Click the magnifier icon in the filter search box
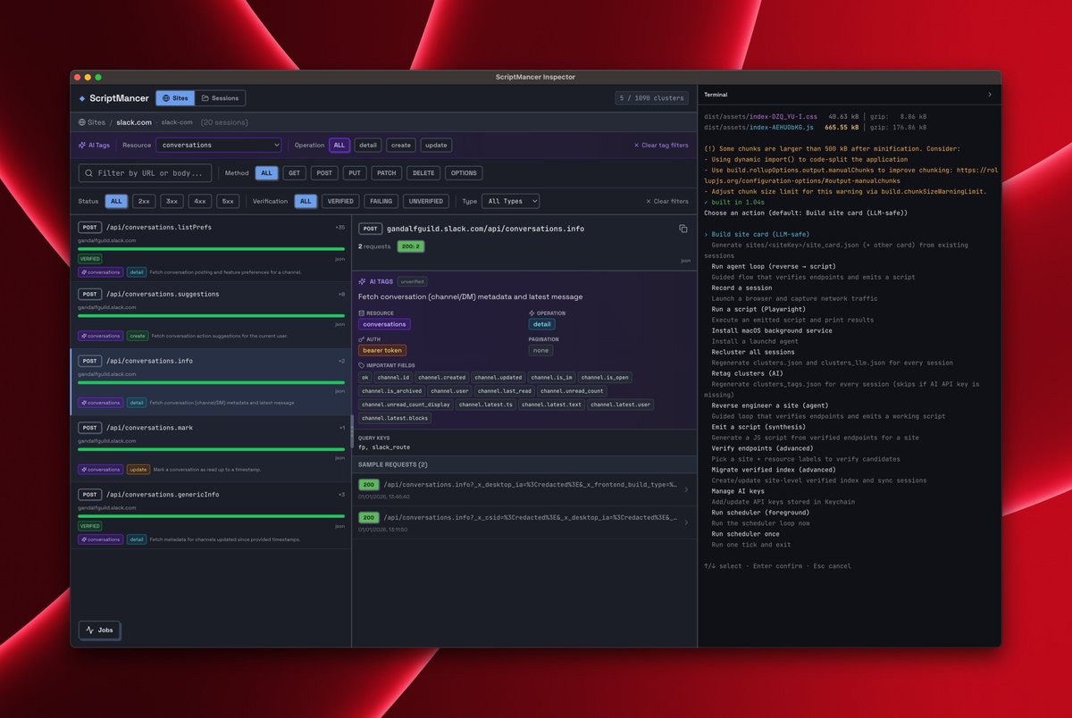Screen dimensions: 1072x718 coord(88,173)
